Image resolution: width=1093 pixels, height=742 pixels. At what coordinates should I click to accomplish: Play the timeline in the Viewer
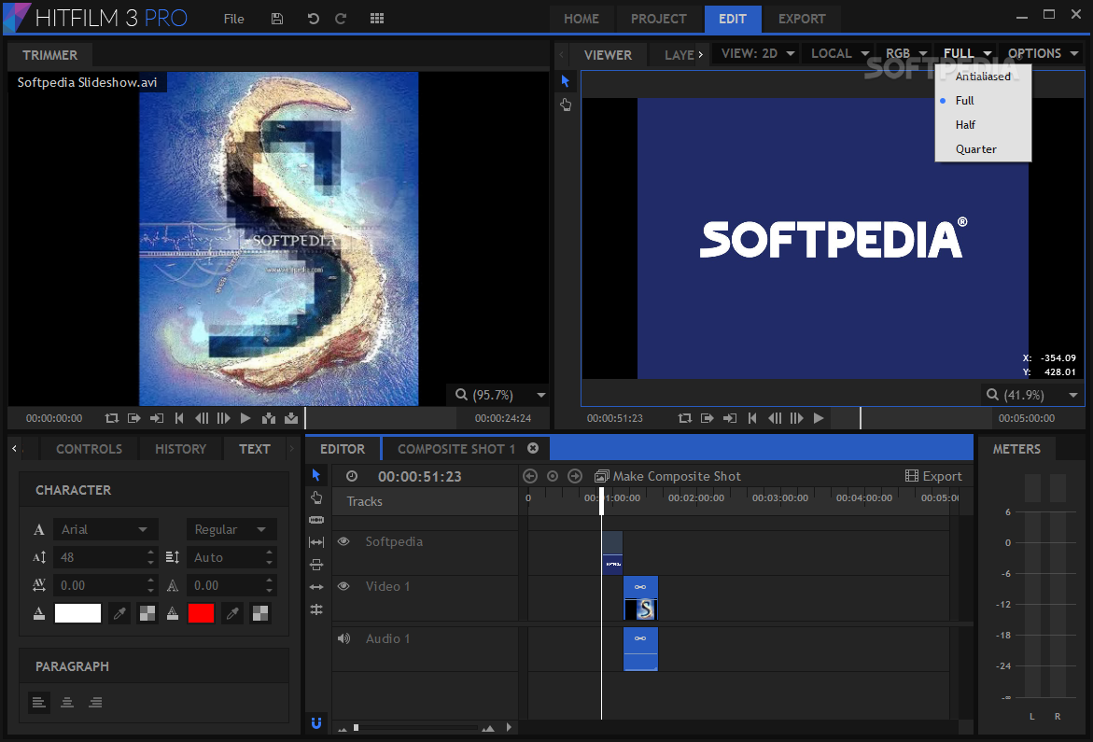820,418
